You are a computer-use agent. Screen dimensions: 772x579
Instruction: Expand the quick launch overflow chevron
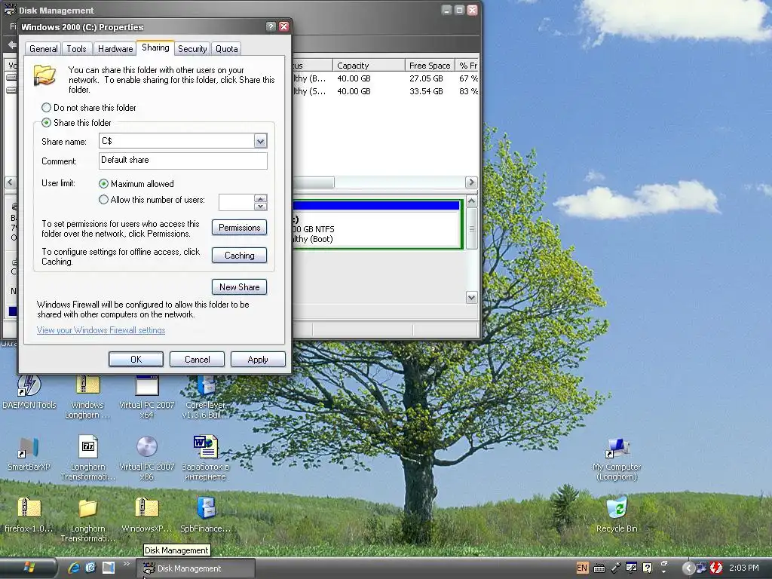click(x=127, y=564)
